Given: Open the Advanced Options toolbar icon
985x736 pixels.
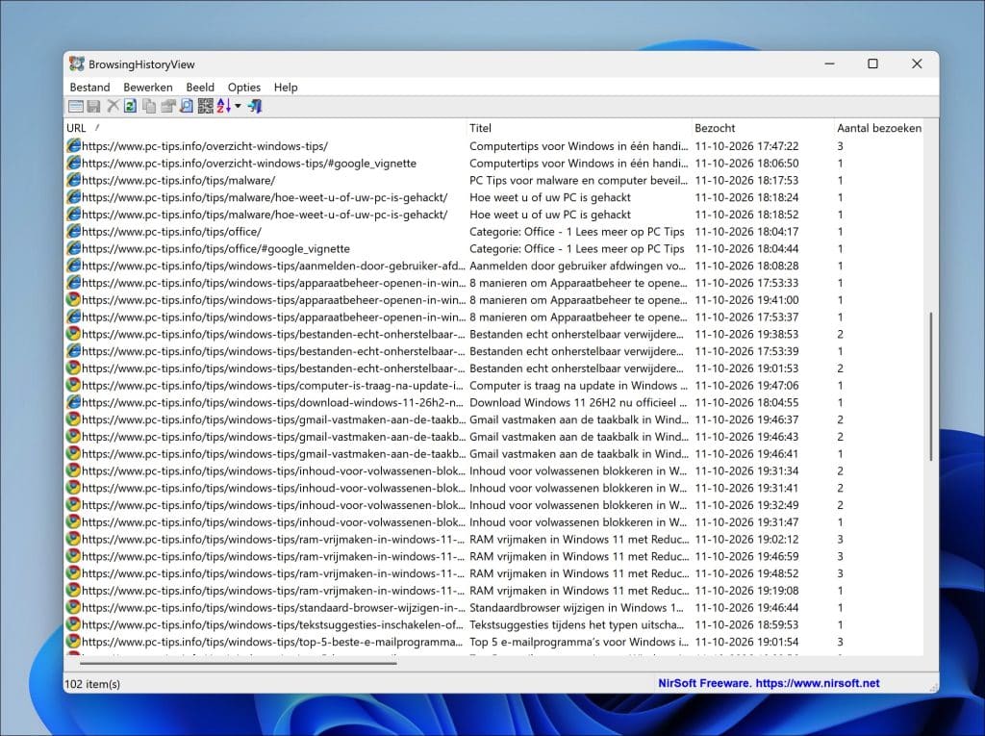Looking at the screenshot, I should 76,107.
